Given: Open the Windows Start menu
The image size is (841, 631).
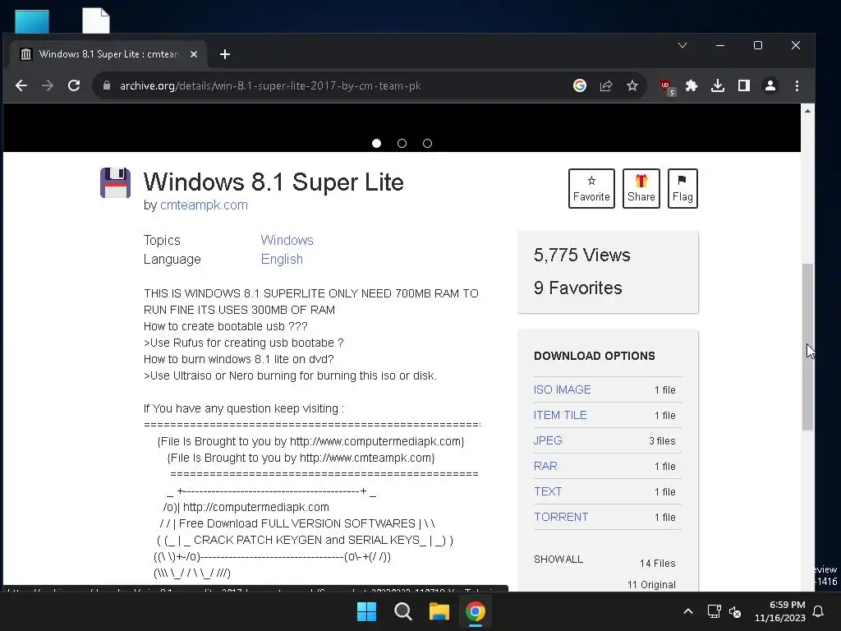Looking at the screenshot, I should pos(367,611).
